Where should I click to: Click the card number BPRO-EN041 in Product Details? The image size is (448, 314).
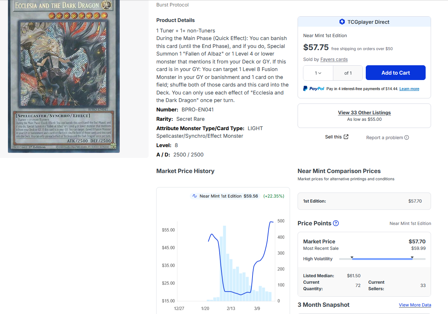(198, 110)
